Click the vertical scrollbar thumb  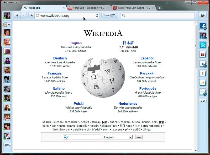coord(196,46)
